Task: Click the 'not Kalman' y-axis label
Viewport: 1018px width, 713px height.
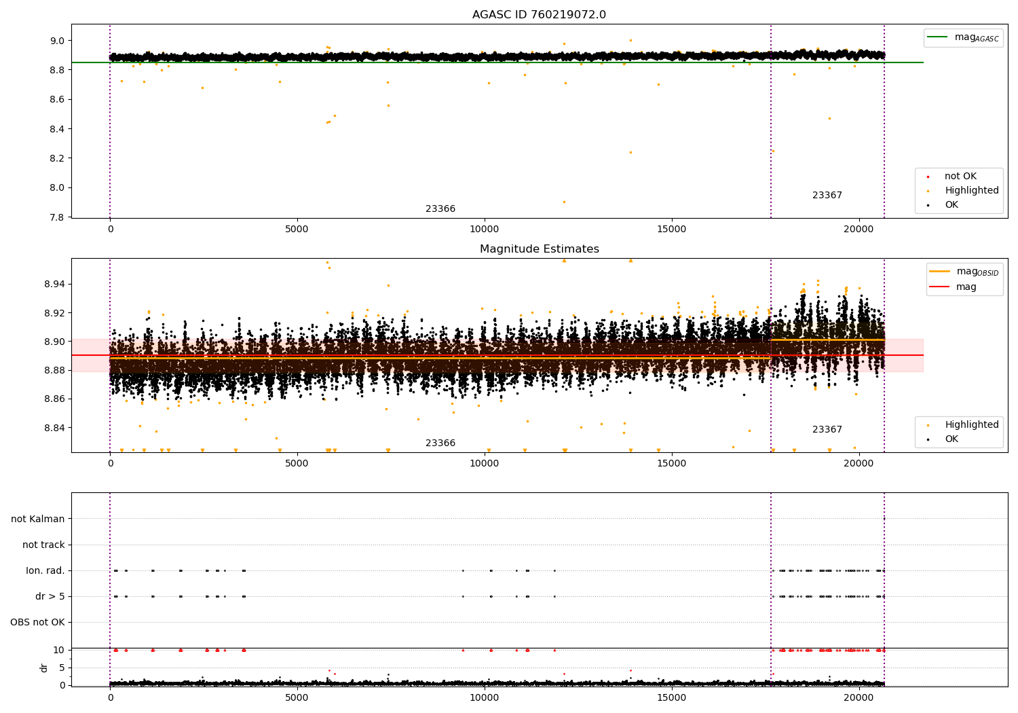Action: pos(38,519)
